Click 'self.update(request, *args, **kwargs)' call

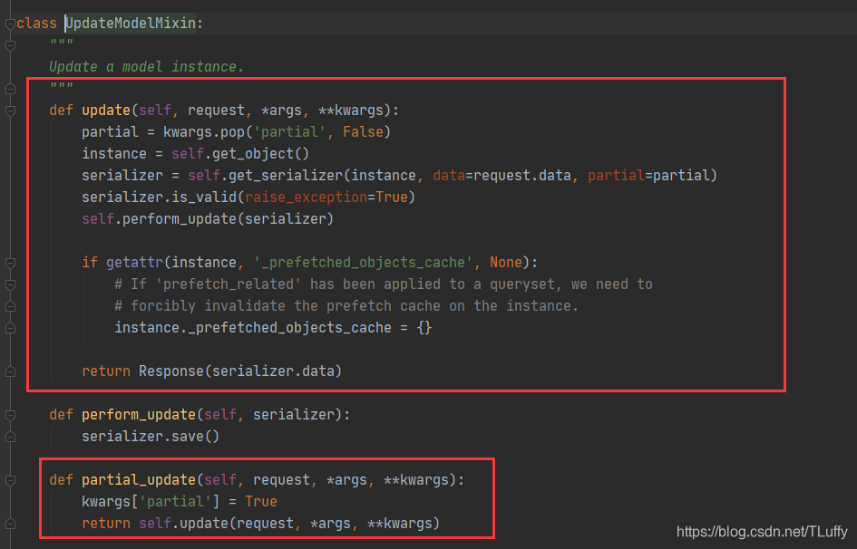pyautogui.click(x=289, y=524)
